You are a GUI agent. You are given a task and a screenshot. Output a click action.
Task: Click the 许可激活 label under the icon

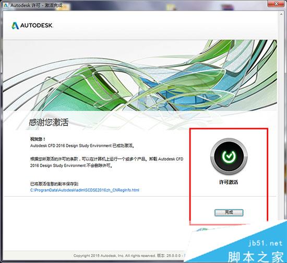(x=229, y=182)
